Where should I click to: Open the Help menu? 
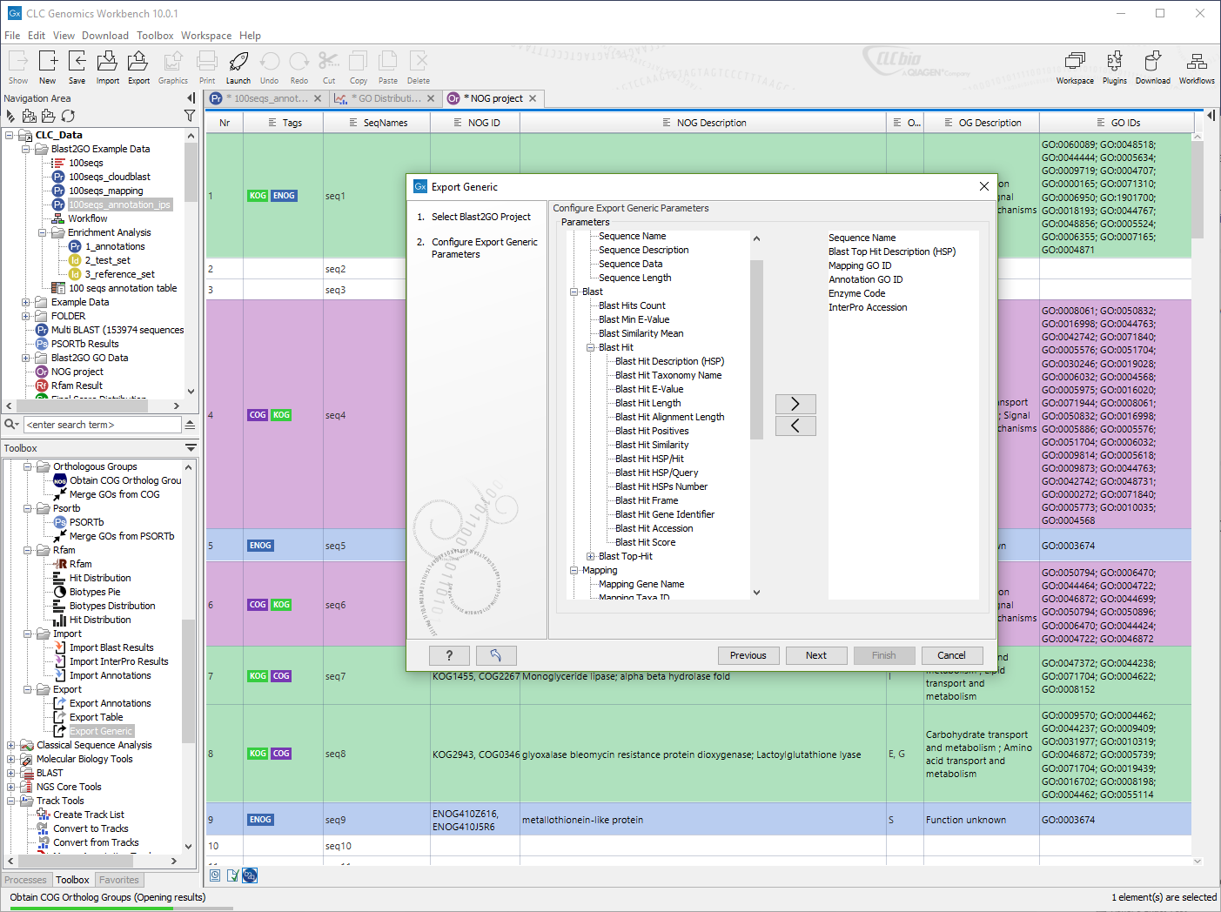251,36
